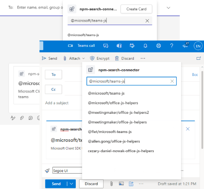Click the compose pane vertical scrollbar
The height and width of the screenshot is (189, 204).
pos(202,110)
